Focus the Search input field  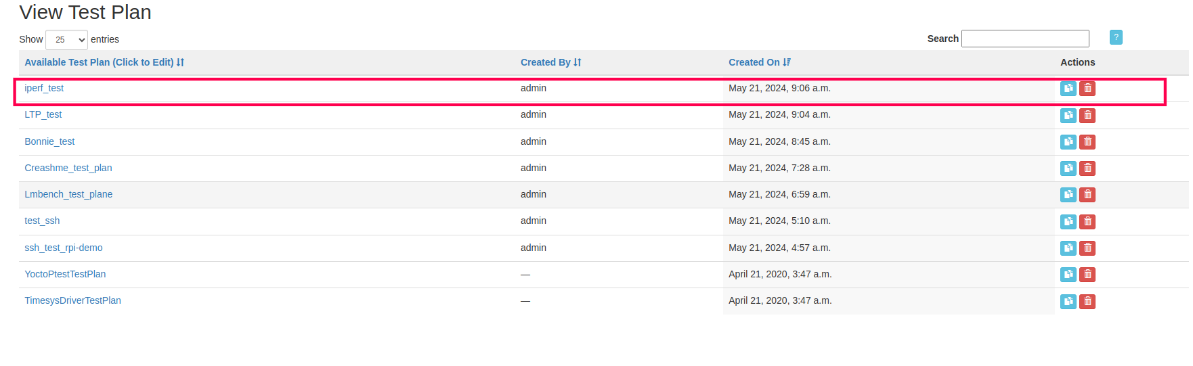(1025, 39)
